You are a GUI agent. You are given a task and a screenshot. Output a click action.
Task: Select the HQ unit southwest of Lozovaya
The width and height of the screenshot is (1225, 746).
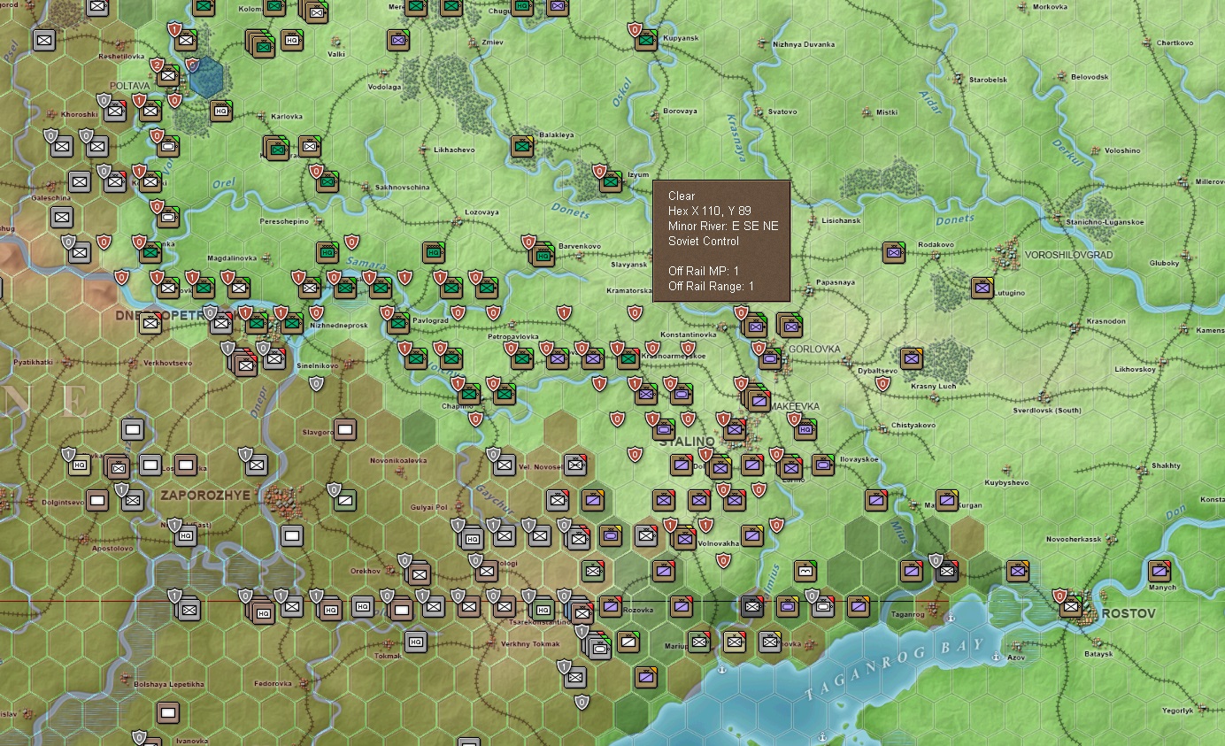click(434, 253)
